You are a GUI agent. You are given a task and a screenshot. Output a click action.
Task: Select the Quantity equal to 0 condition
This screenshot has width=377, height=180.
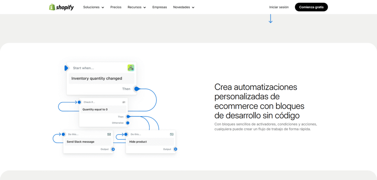tap(103, 109)
